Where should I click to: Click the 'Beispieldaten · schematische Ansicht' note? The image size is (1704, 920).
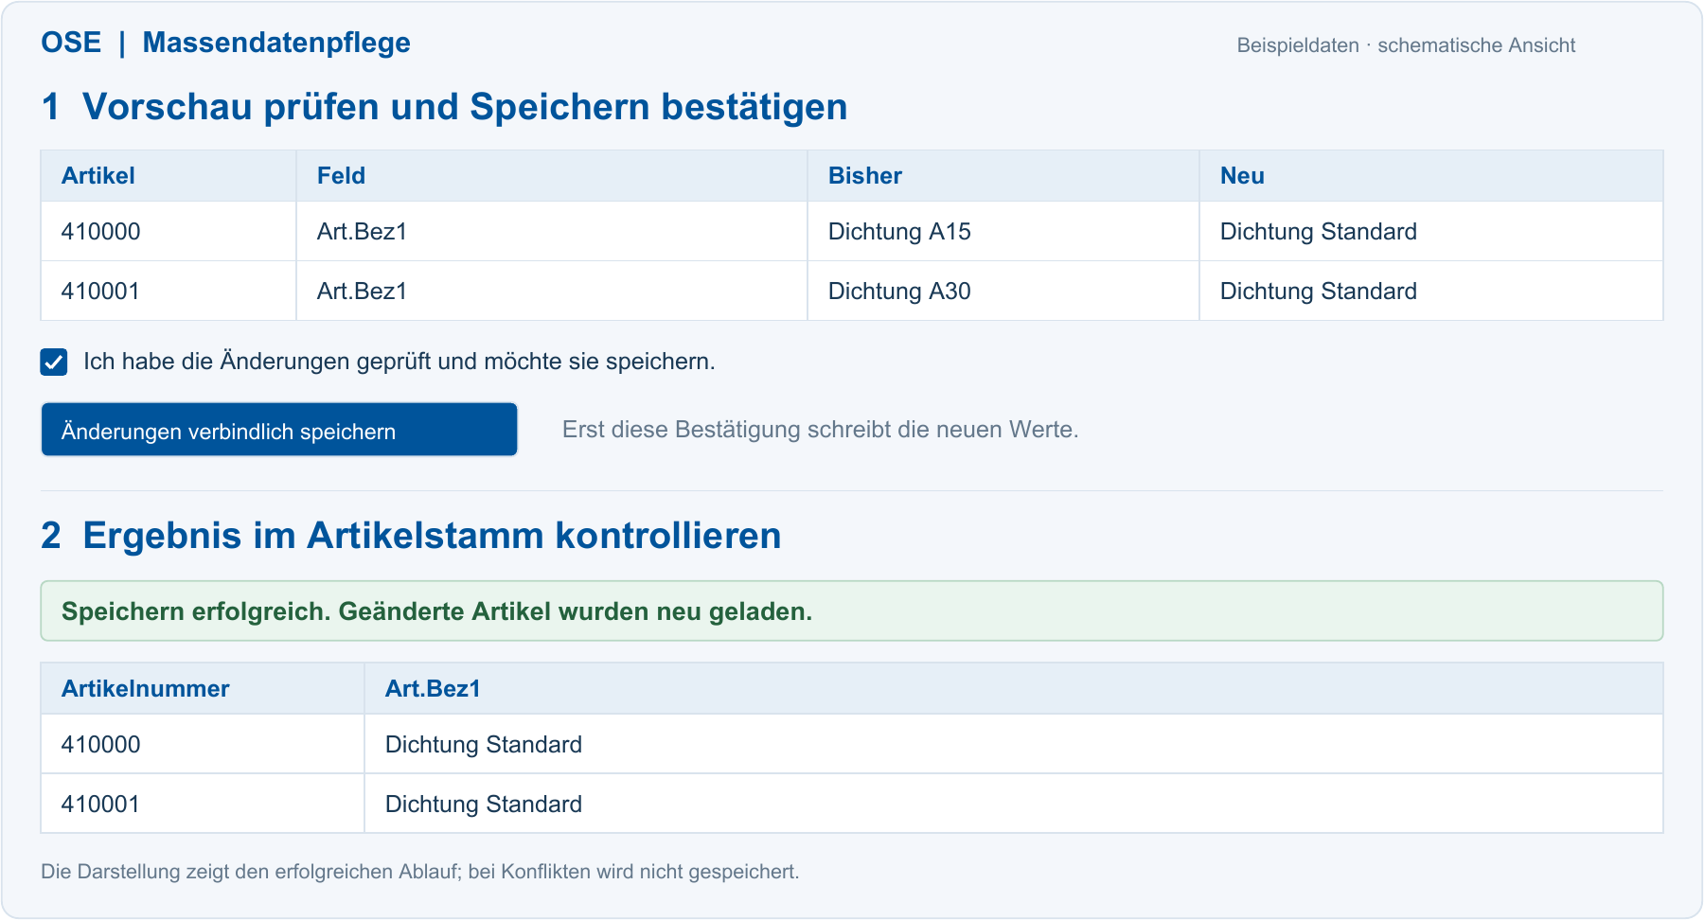pos(1406,45)
